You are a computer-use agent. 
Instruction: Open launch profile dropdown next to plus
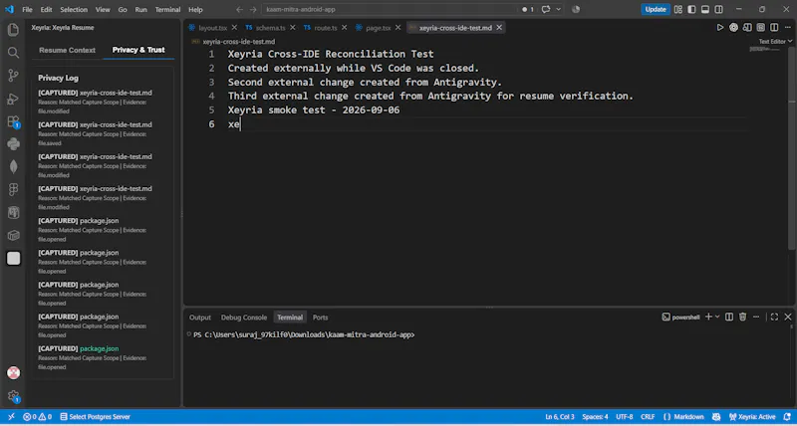coord(717,317)
